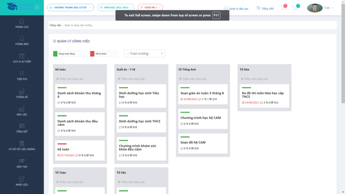Open the Trang Chủ home icon
Image resolution: width=345 pixels, height=194 pixels.
coord(22,21)
